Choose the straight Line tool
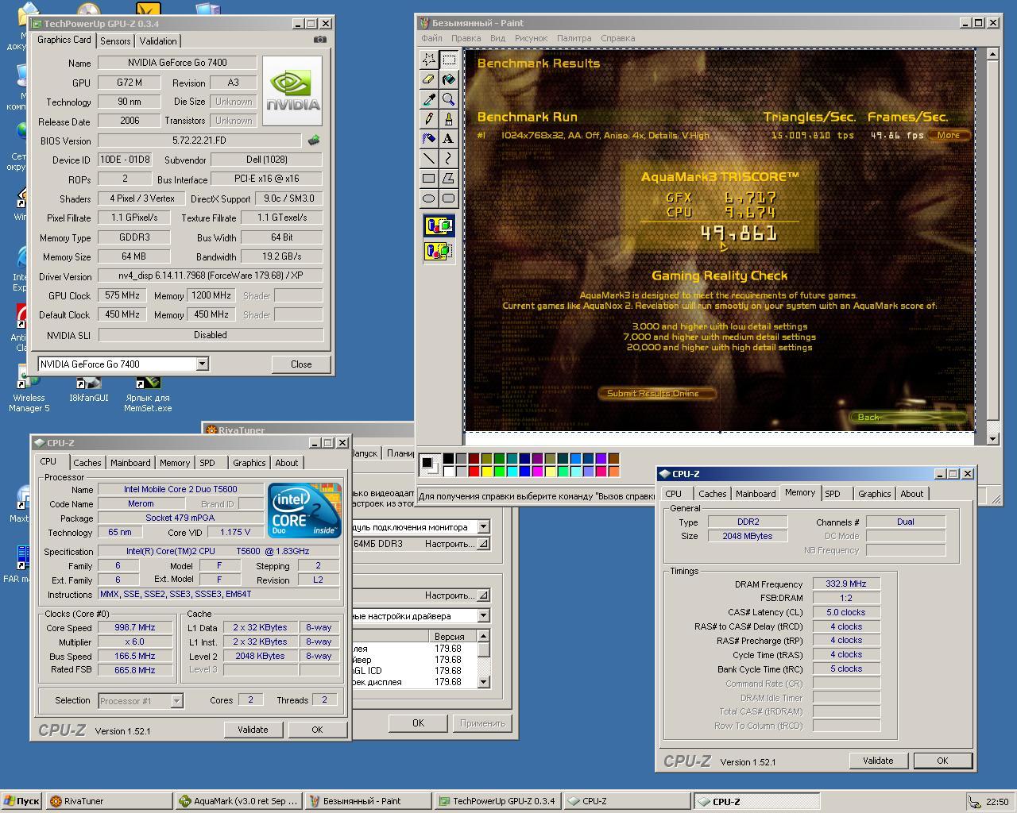1017x813 pixels. click(x=429, y=159)
